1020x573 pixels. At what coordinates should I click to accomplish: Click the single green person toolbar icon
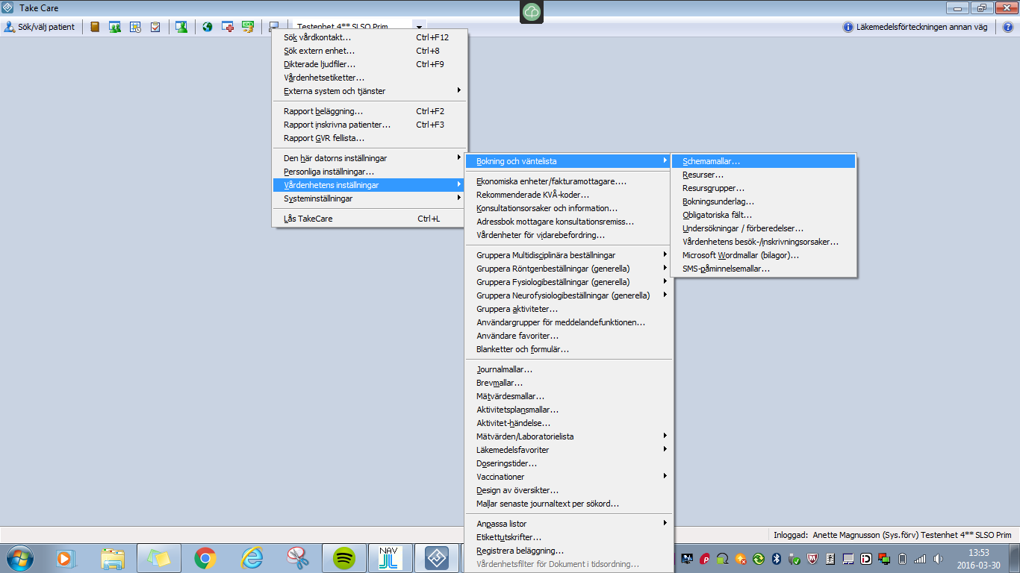181,27
